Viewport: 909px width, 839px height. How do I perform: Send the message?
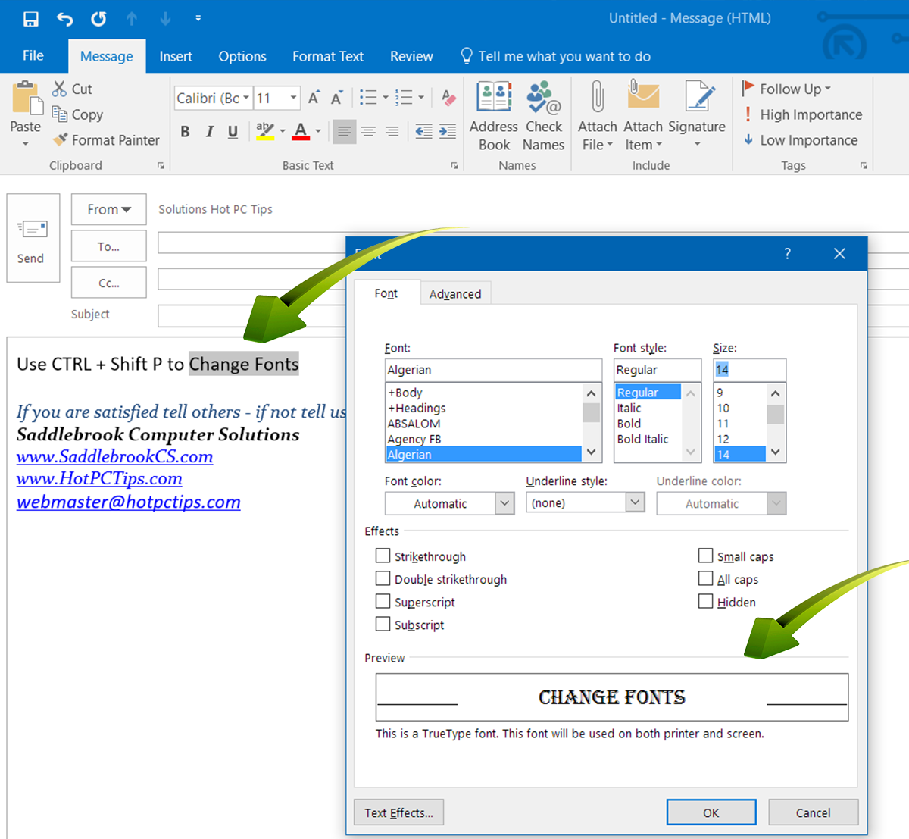coord(33,238)
